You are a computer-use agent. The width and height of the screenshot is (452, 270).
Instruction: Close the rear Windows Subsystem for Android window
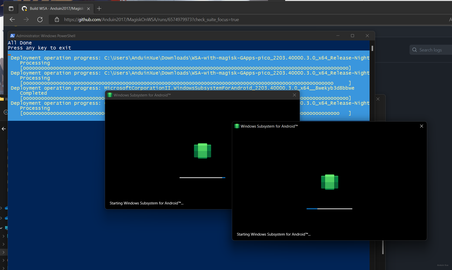click(294, 95)
